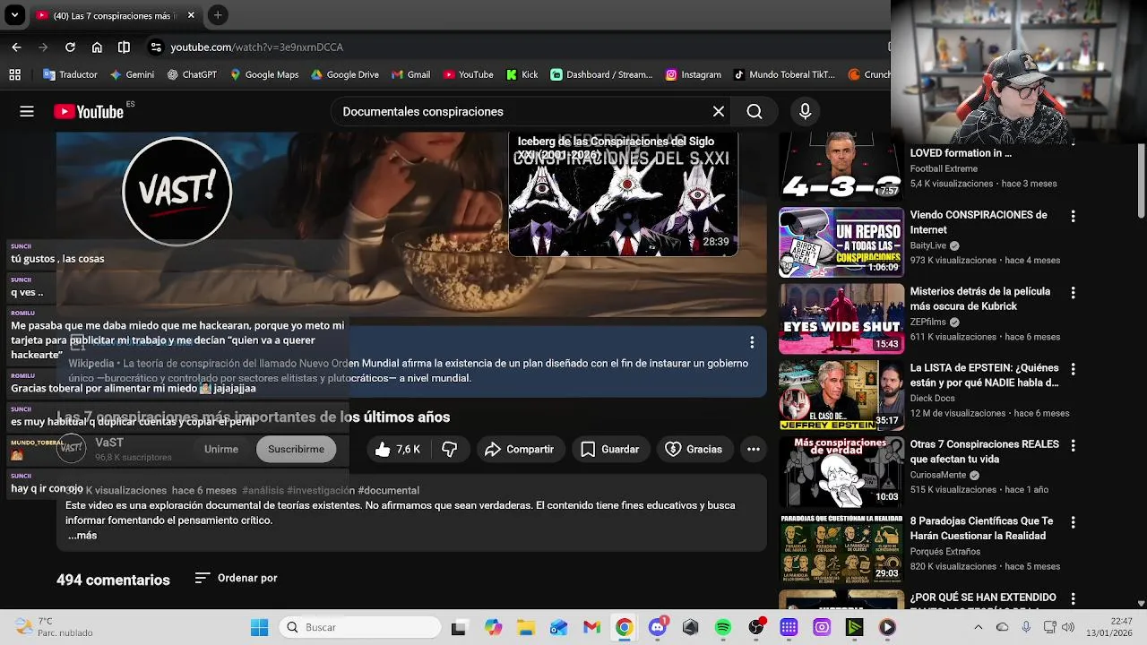The height and width of the screenshot is (645, 1147).
Task: Open the Ordenar por comments sort menu
Action: click(237, 578)
